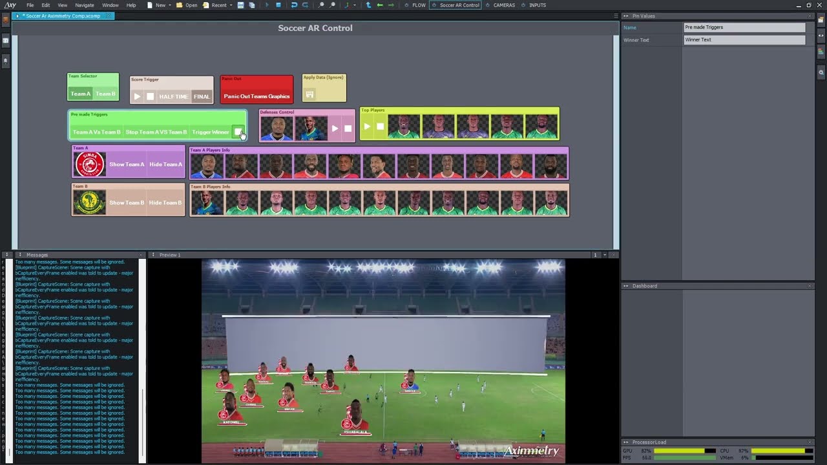Open the dropdown next to the green branch icon
Image resolution: width=827 pixels, height=465 pixels.
pos(355,5)
